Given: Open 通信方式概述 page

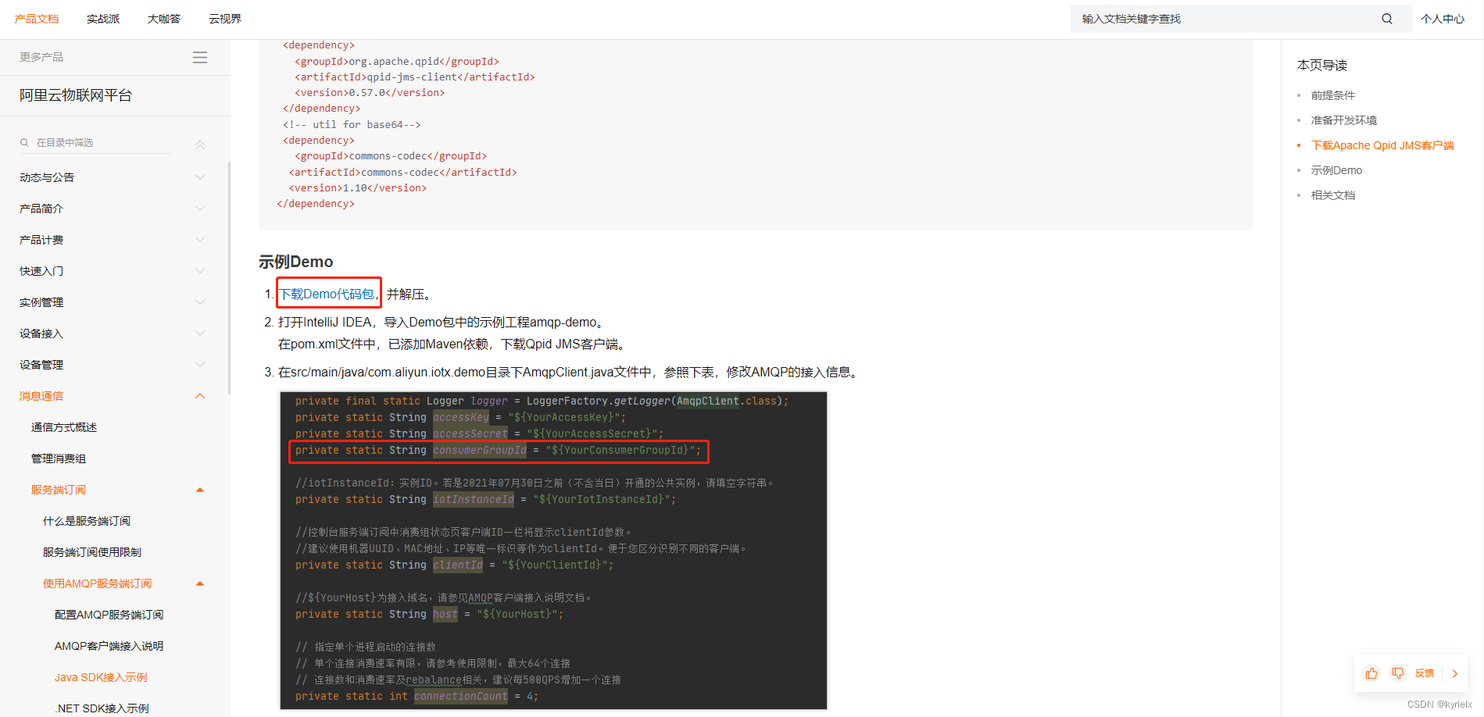Looking at the screenshot, I should coord(64,427).
